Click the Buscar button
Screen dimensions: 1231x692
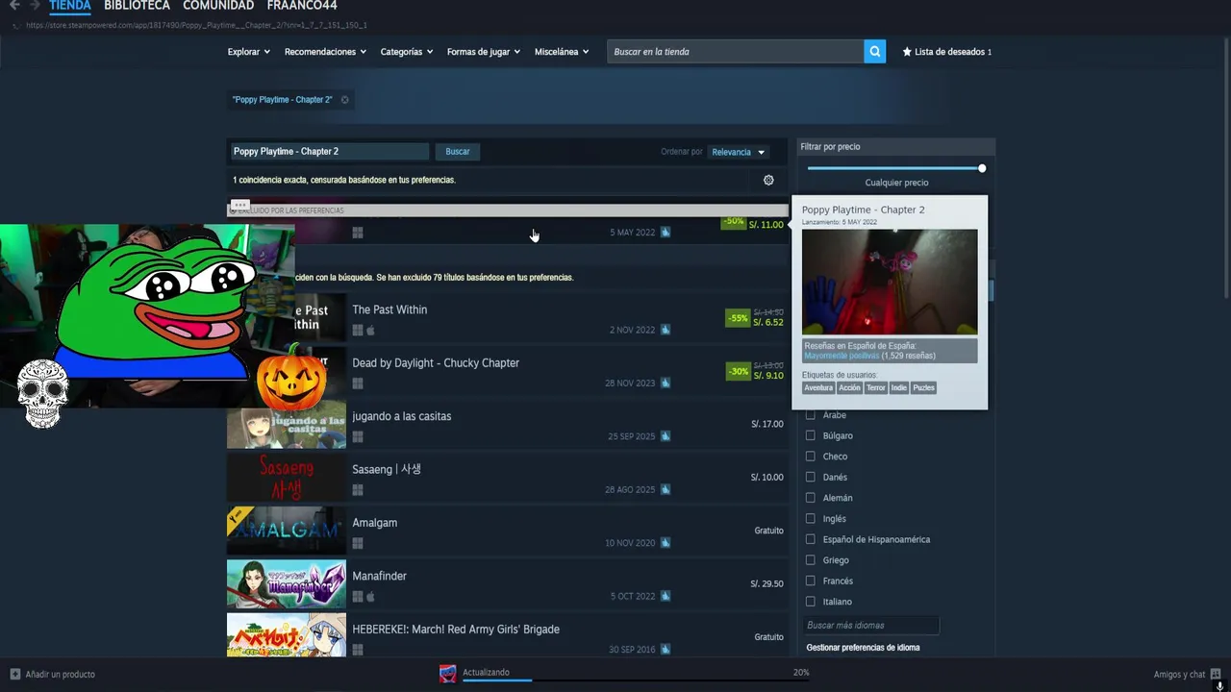point(458,152)
